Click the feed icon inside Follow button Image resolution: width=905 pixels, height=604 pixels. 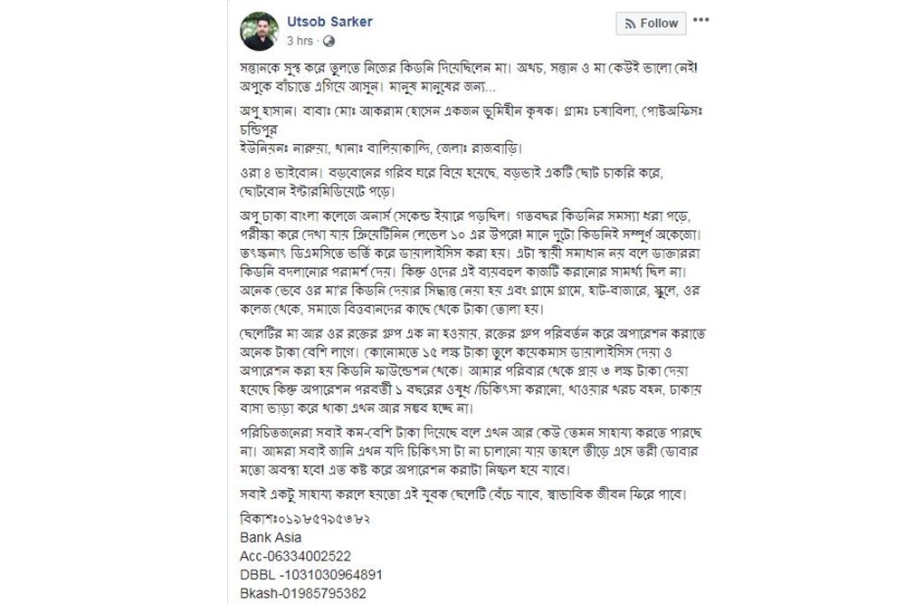[x=630, y=24]
